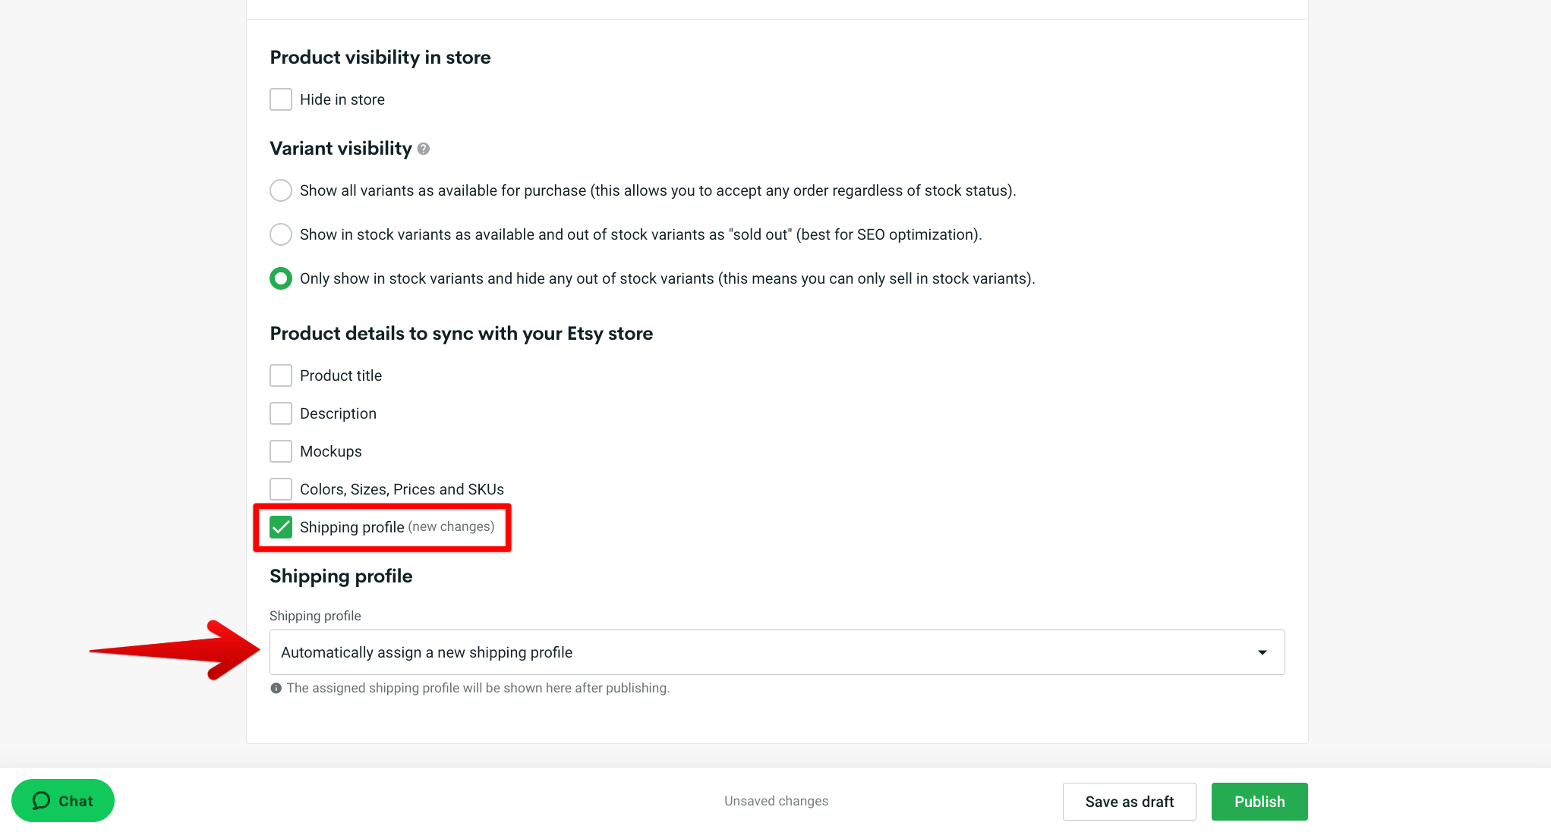Viewport: 1551px width, 832px height.
Task: Uncheck the Shipping profile sync option
Action: click(281, 526)
